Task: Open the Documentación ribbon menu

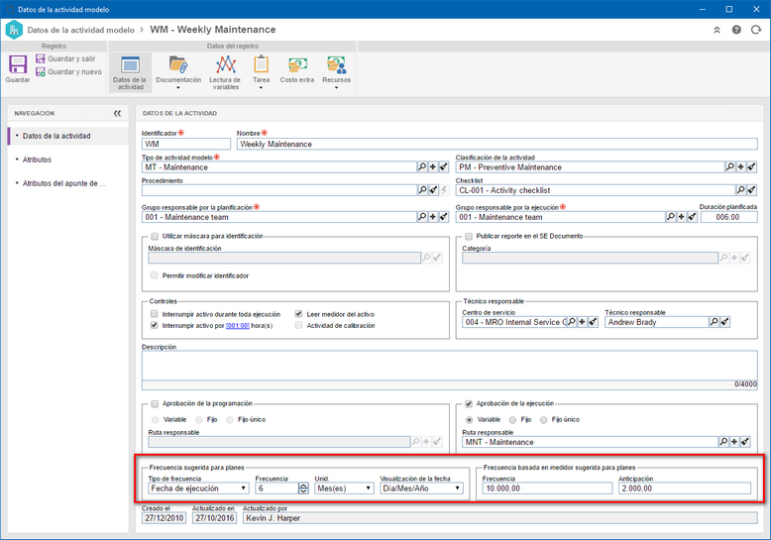Action: tap(178, 72)
